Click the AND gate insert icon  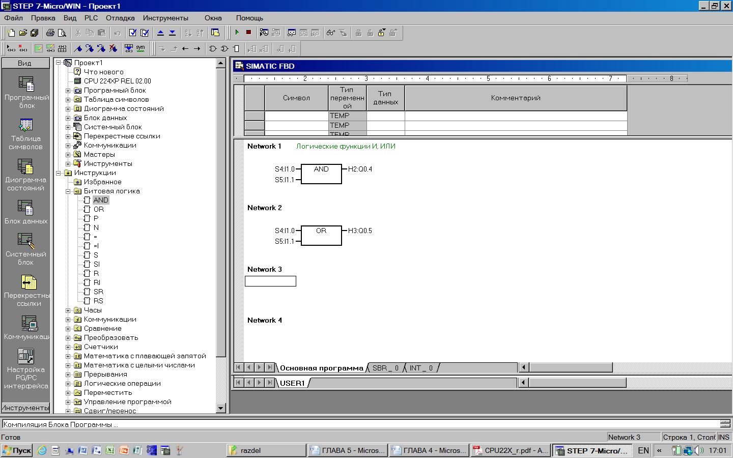(213, 48)
